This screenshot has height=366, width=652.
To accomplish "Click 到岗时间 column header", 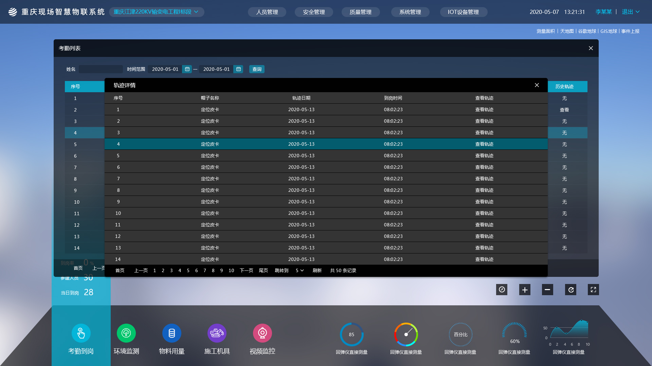I will click(x=393, y=98).
